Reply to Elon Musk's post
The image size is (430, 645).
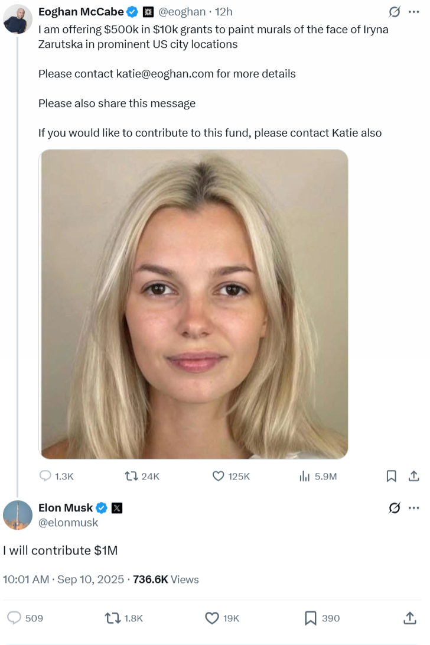click(15, 618)
